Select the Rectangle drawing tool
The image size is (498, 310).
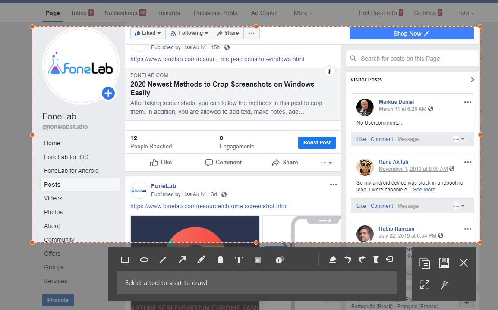pos(125,260)
